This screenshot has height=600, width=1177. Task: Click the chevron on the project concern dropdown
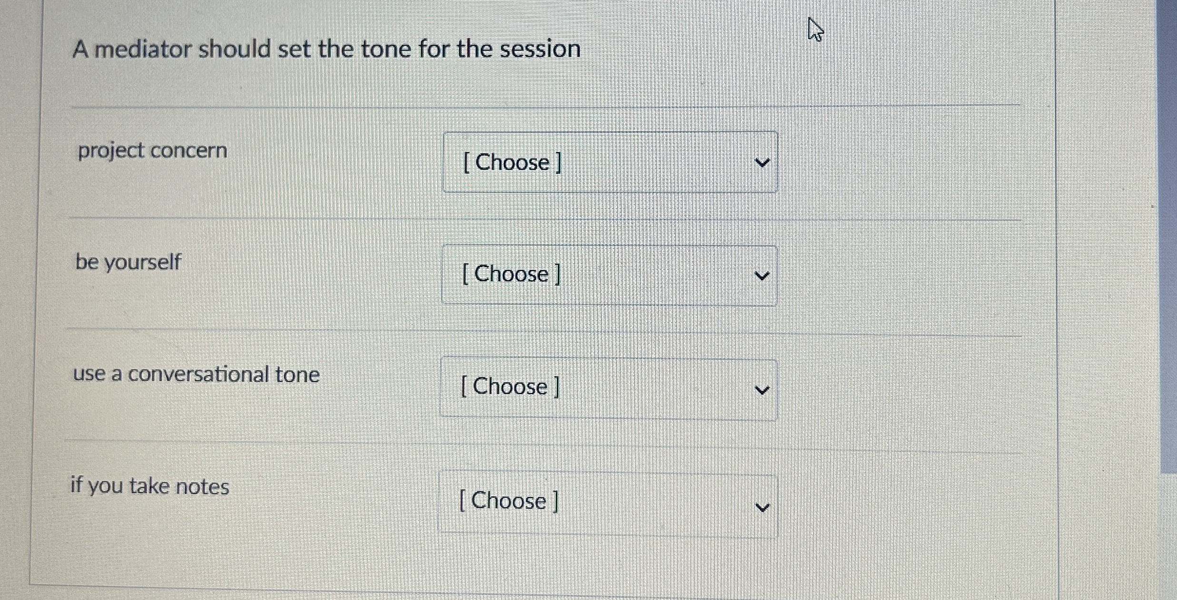(763, 163)
